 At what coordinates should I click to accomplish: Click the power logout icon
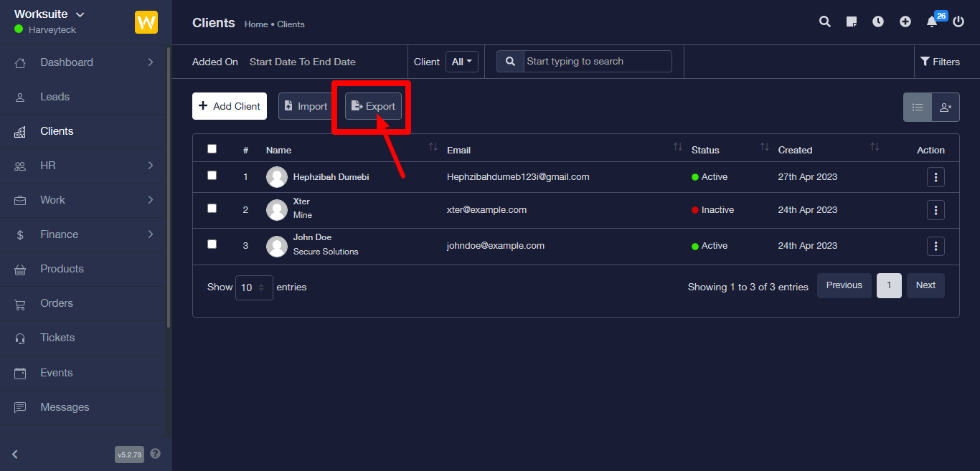point(958,22)
